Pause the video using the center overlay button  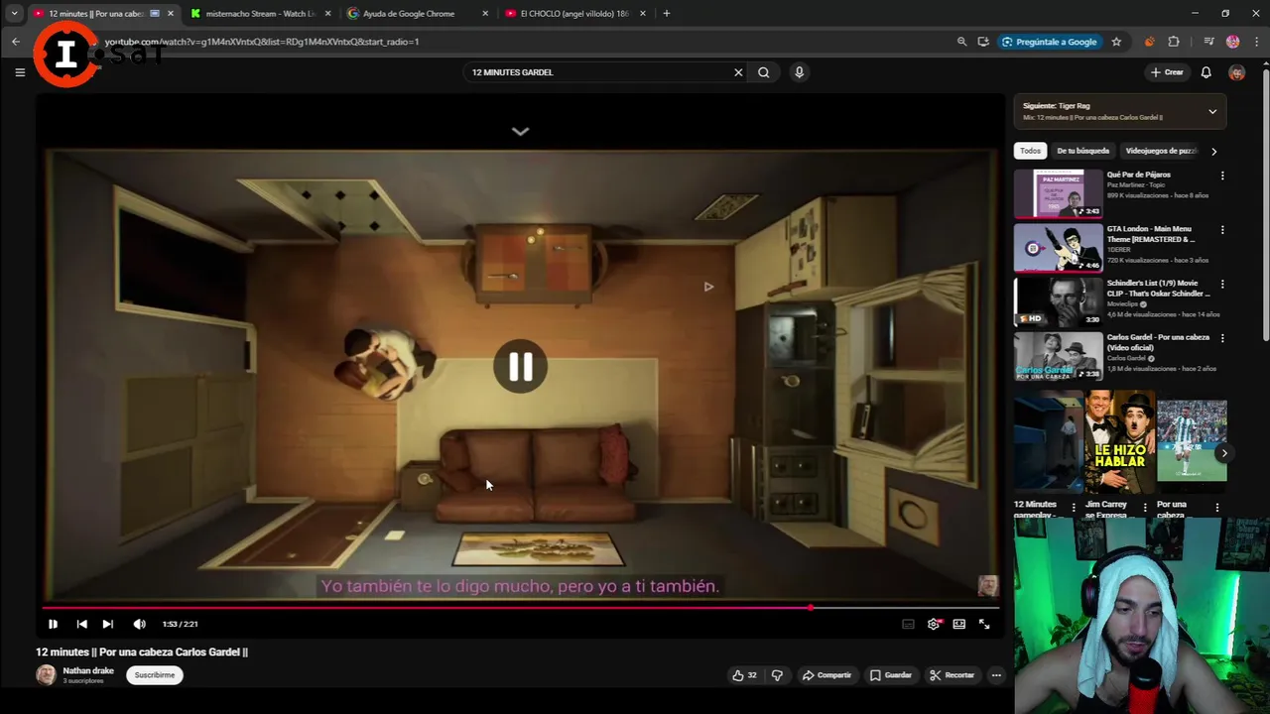tap(520, 367)
